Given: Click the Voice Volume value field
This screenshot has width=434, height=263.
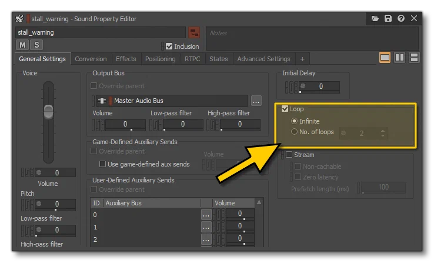Looking at the screenshot, I should pyautogui.click(x=55, y=173).
